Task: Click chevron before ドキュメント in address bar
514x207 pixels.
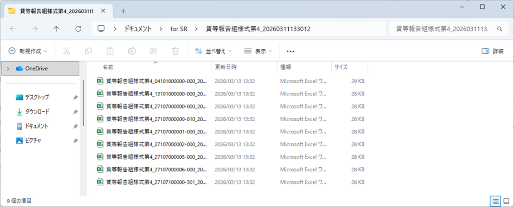Action: click(x=115, y=29)
